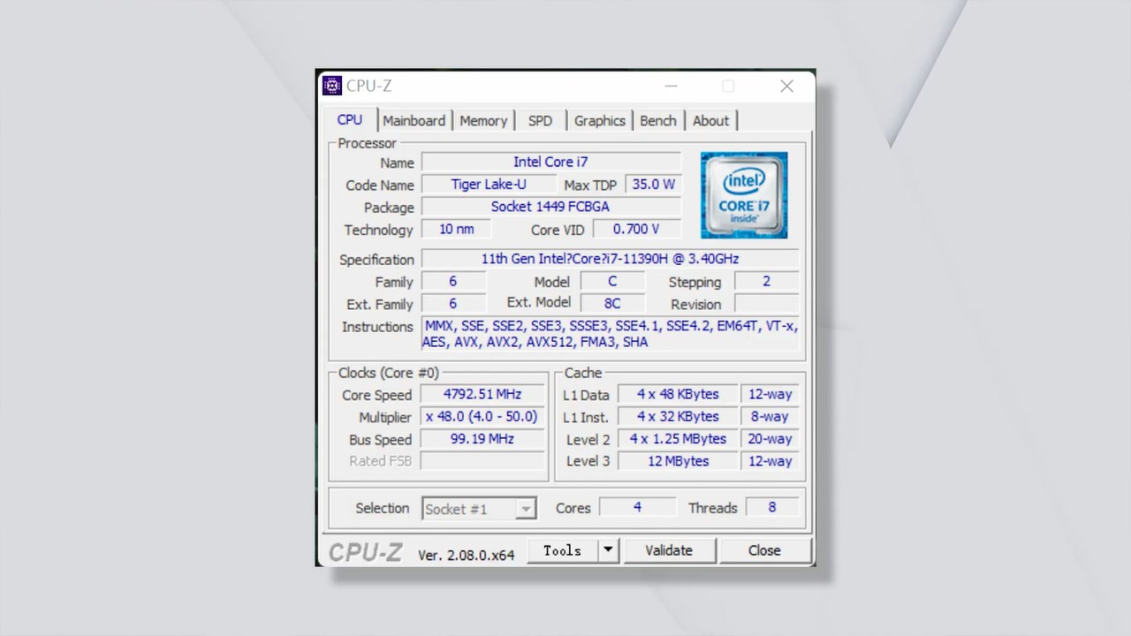This screenshot has width=1131, height=636.
Task: Click the Threads value 8
Action: click(x=772, y=507)
